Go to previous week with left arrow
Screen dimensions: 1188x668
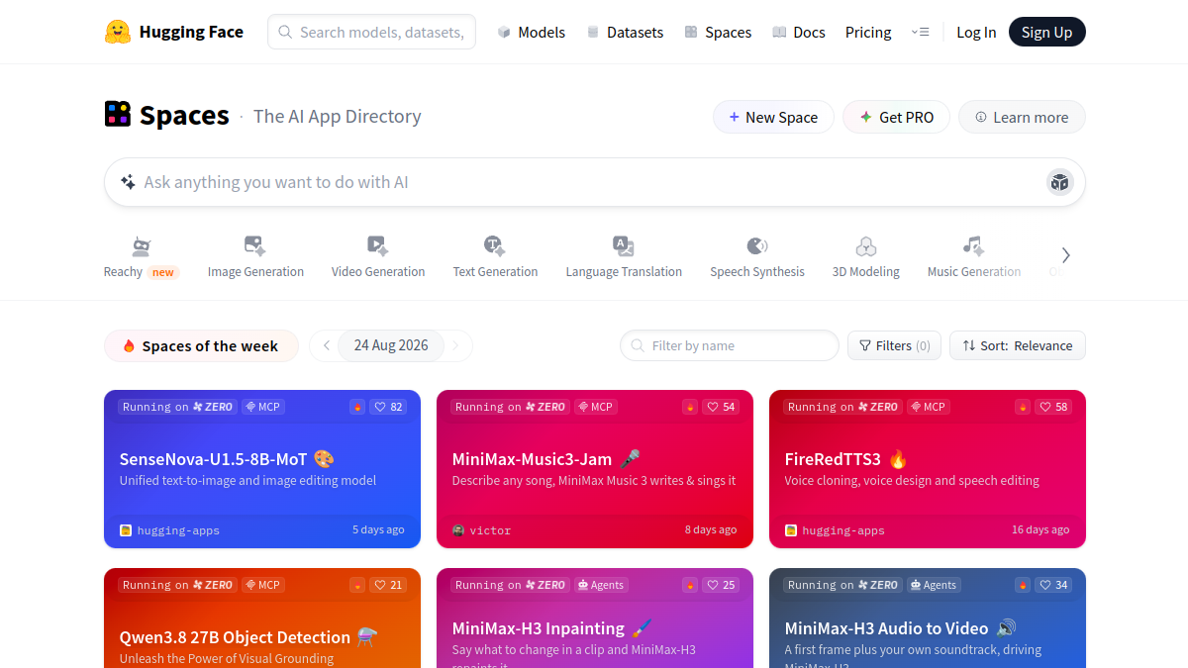tap(327, 345)
